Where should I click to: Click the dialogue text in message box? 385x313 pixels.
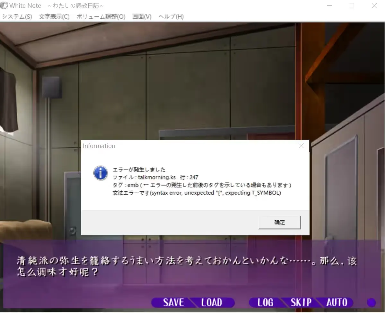coord(187,266)
